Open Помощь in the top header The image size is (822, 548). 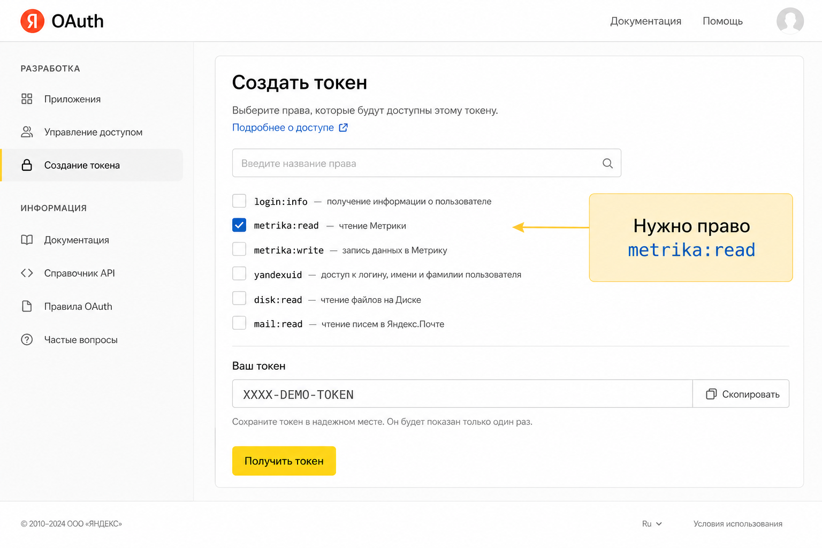(722, 21)
